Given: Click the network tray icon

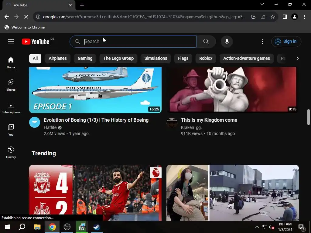Looking at the screenshot, I should (x=265, y=227).
